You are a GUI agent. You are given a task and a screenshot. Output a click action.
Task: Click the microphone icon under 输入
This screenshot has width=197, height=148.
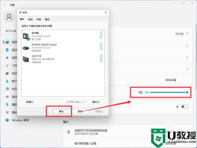(69, 132)
